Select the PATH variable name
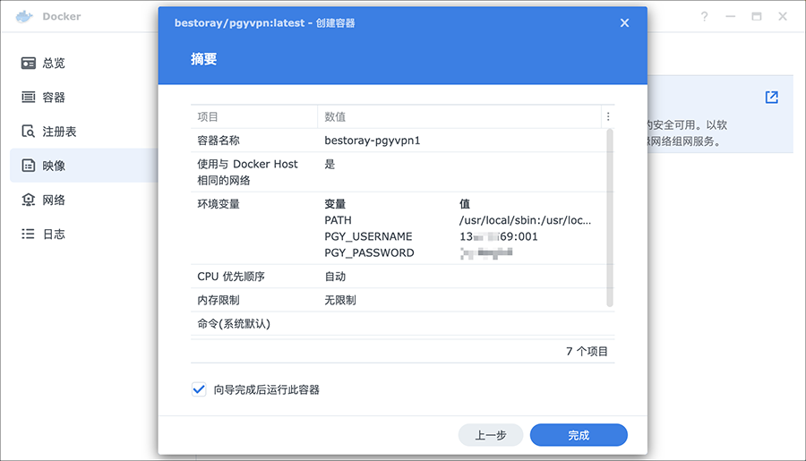Screen dimensions: 806x461 338,220
